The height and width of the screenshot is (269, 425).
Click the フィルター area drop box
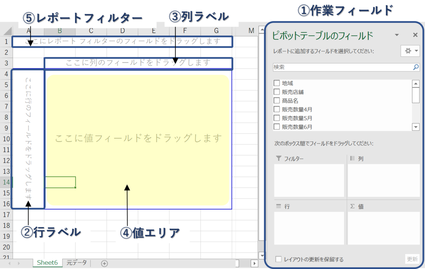pyautogui.click(x=309, y=180)
